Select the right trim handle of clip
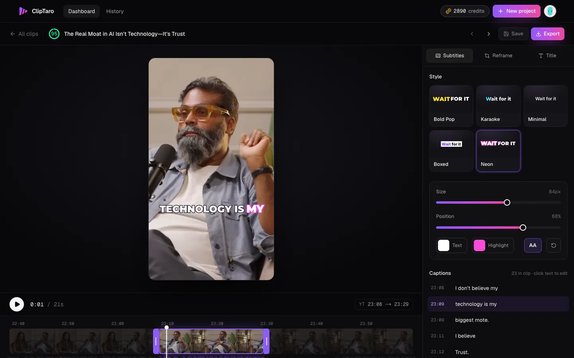Viewport: 574px width, 358px height. click(267, 341)
